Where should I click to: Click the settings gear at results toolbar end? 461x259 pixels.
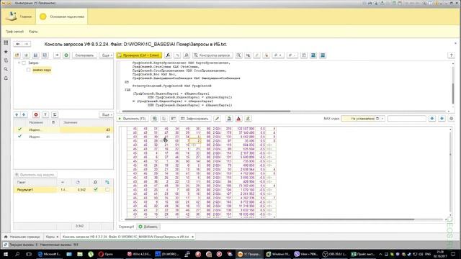(x=451, y=119)
